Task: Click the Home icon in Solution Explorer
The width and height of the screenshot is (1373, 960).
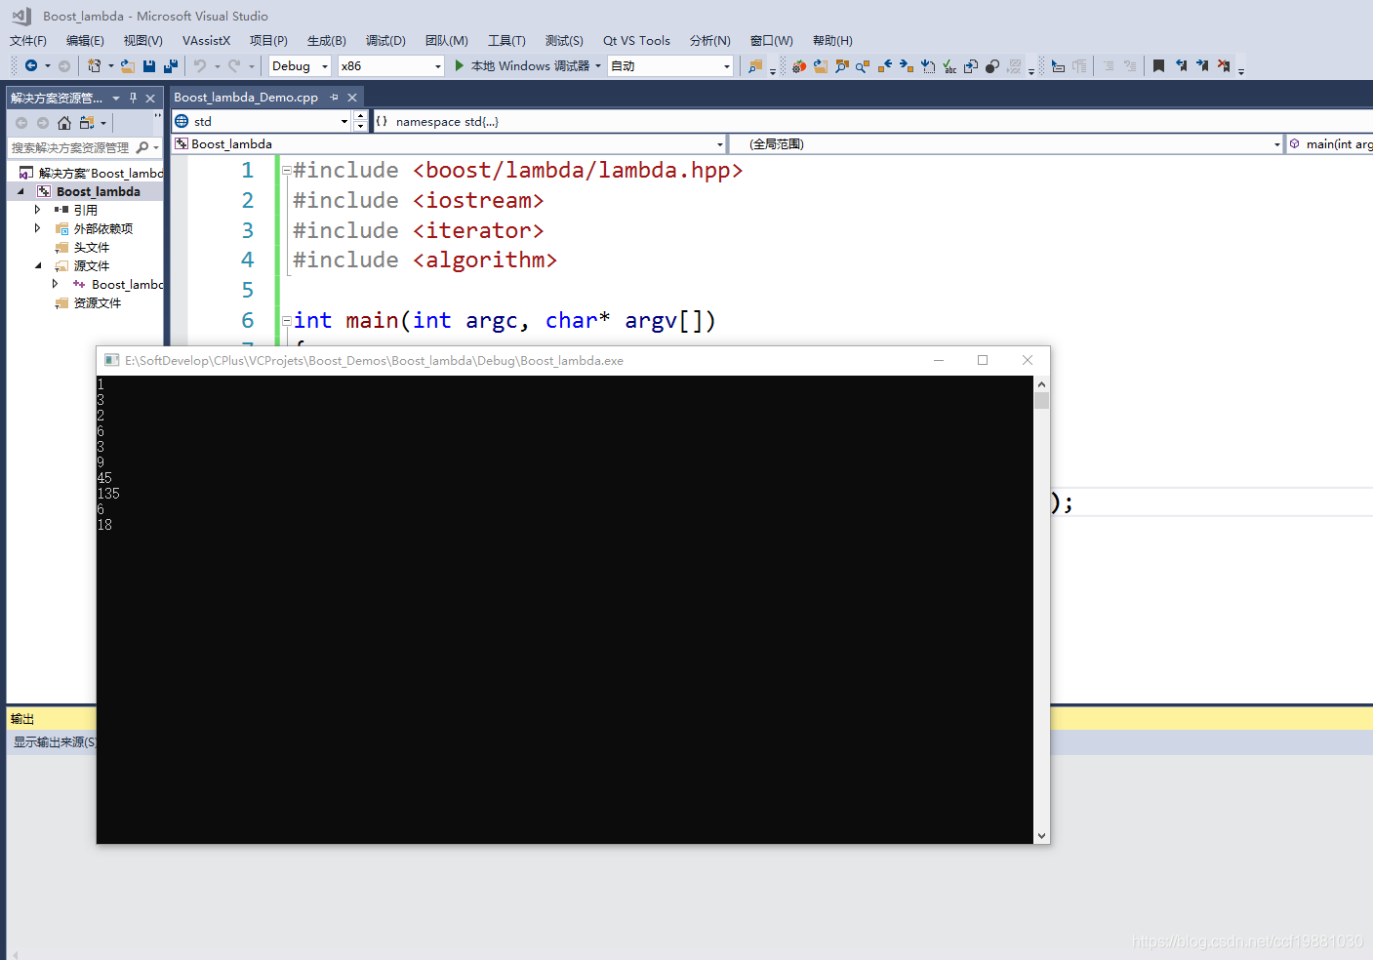Action: point(64,123)
